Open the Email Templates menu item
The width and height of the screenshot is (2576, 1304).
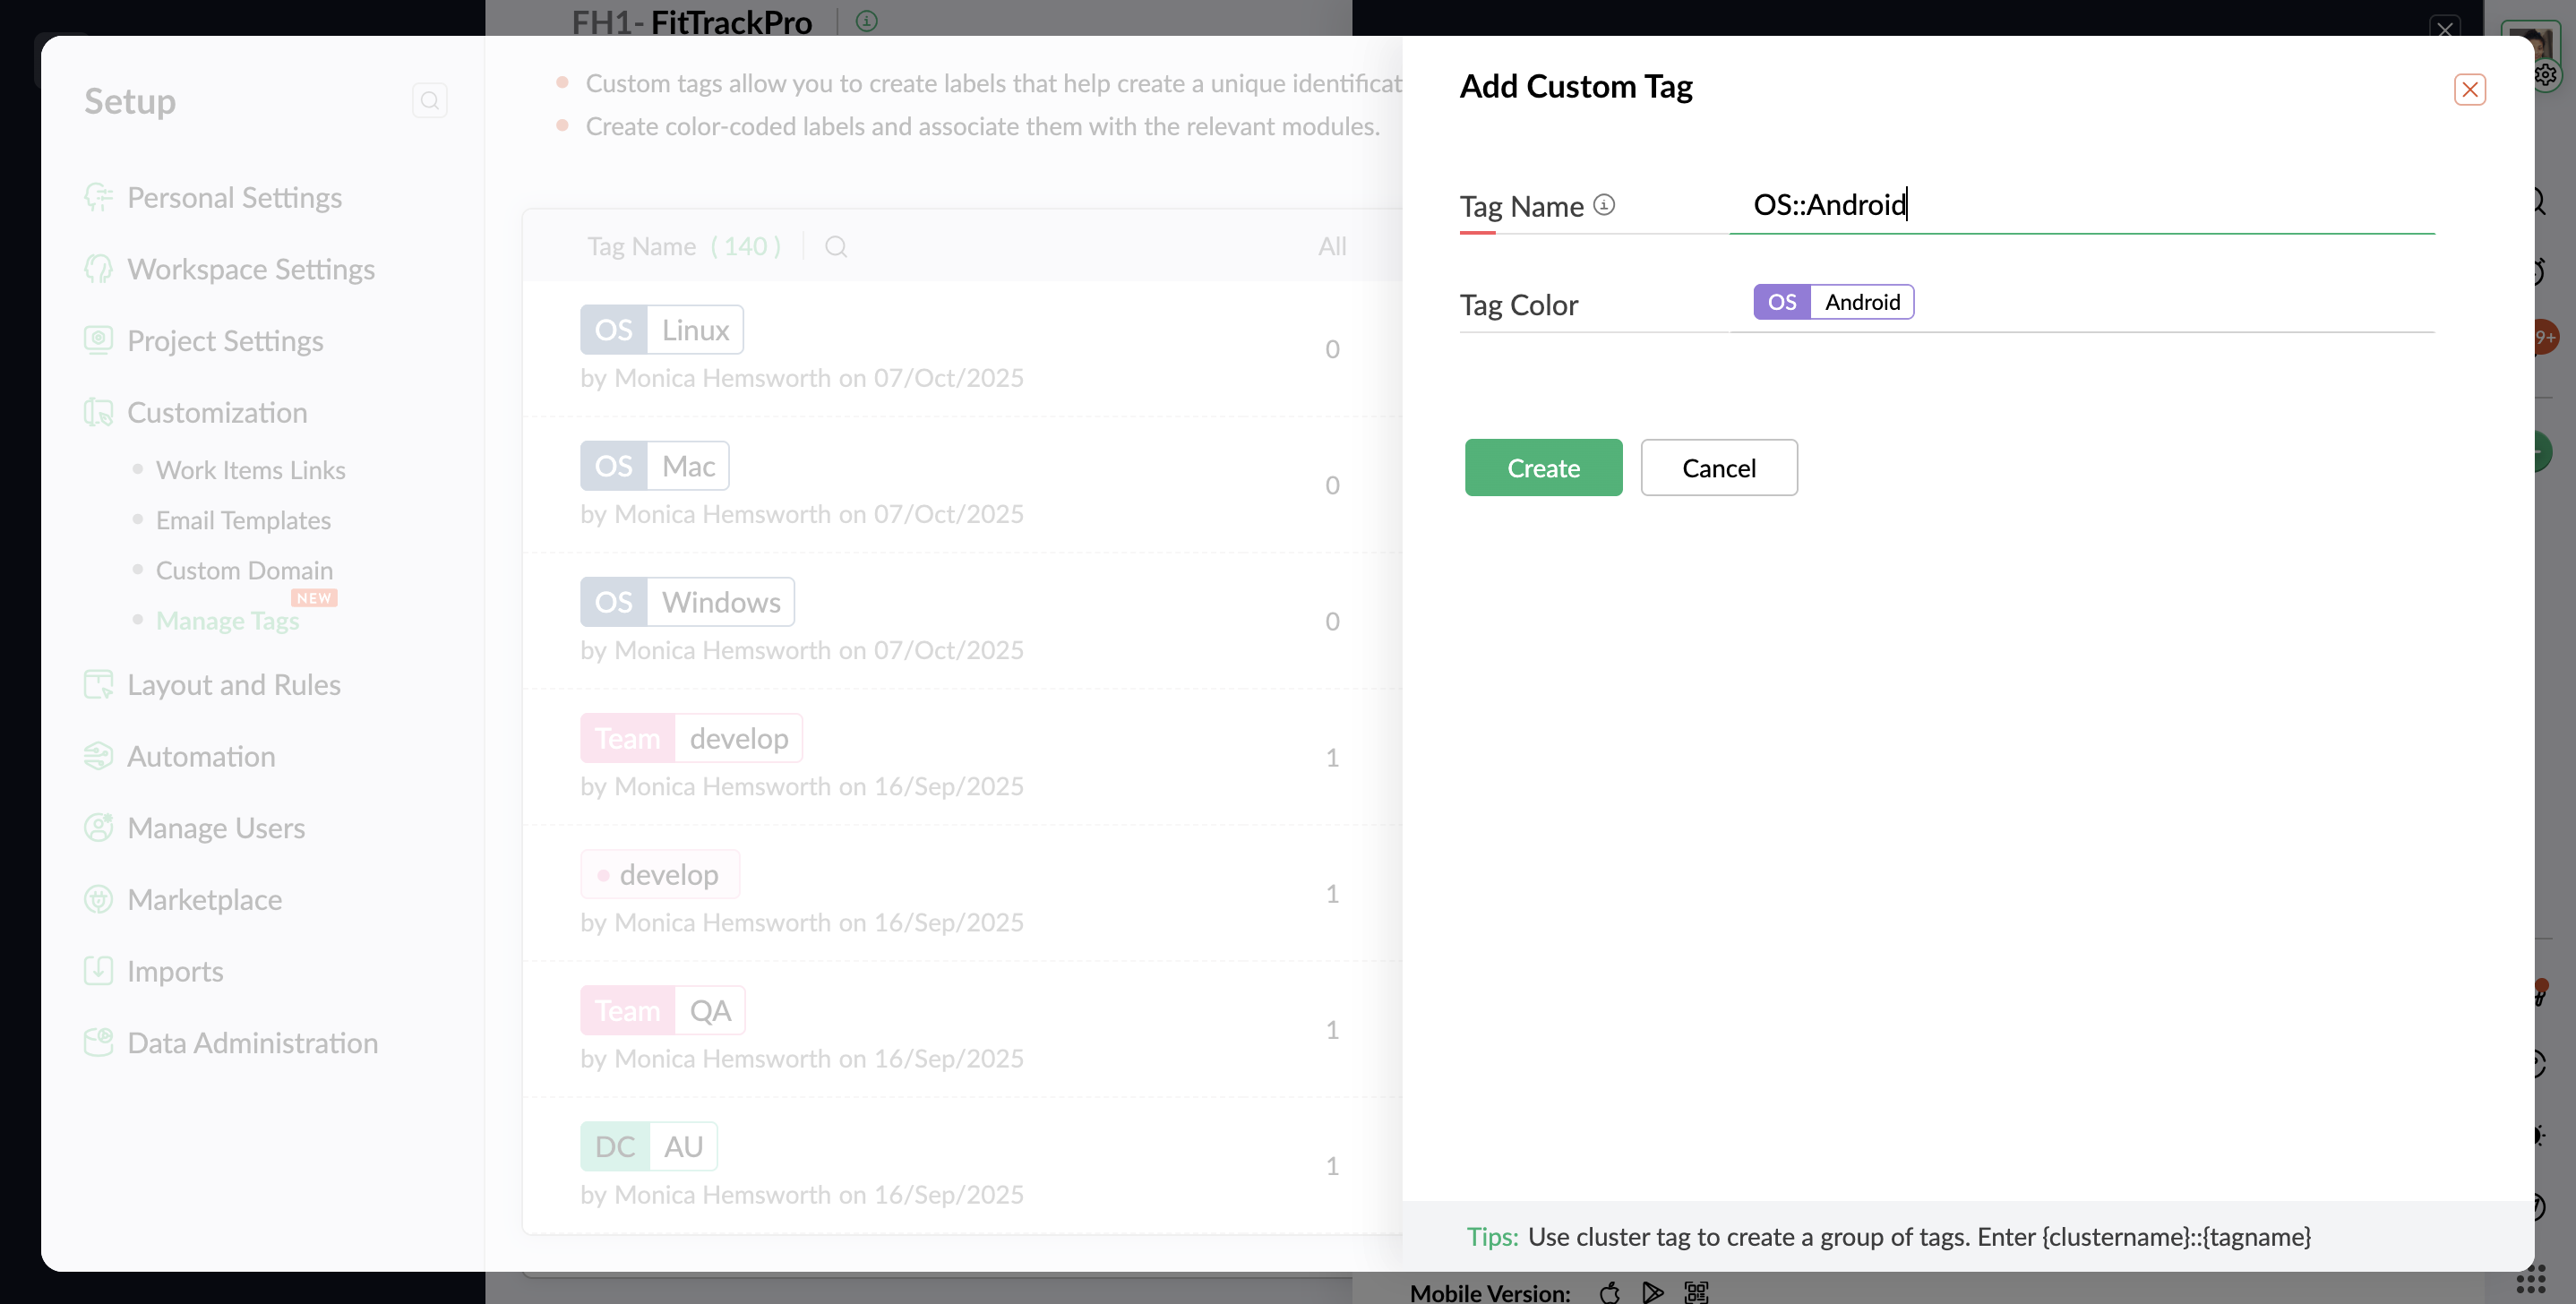[243, 520]
